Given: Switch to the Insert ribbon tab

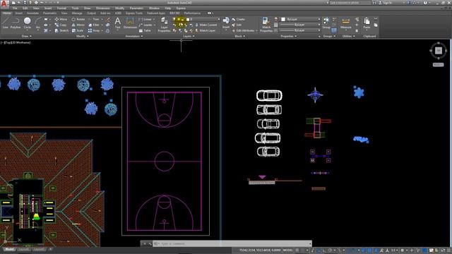Looking at the screenshot, I should 19,13.
